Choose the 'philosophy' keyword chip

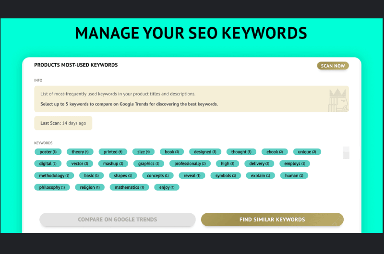52,187
